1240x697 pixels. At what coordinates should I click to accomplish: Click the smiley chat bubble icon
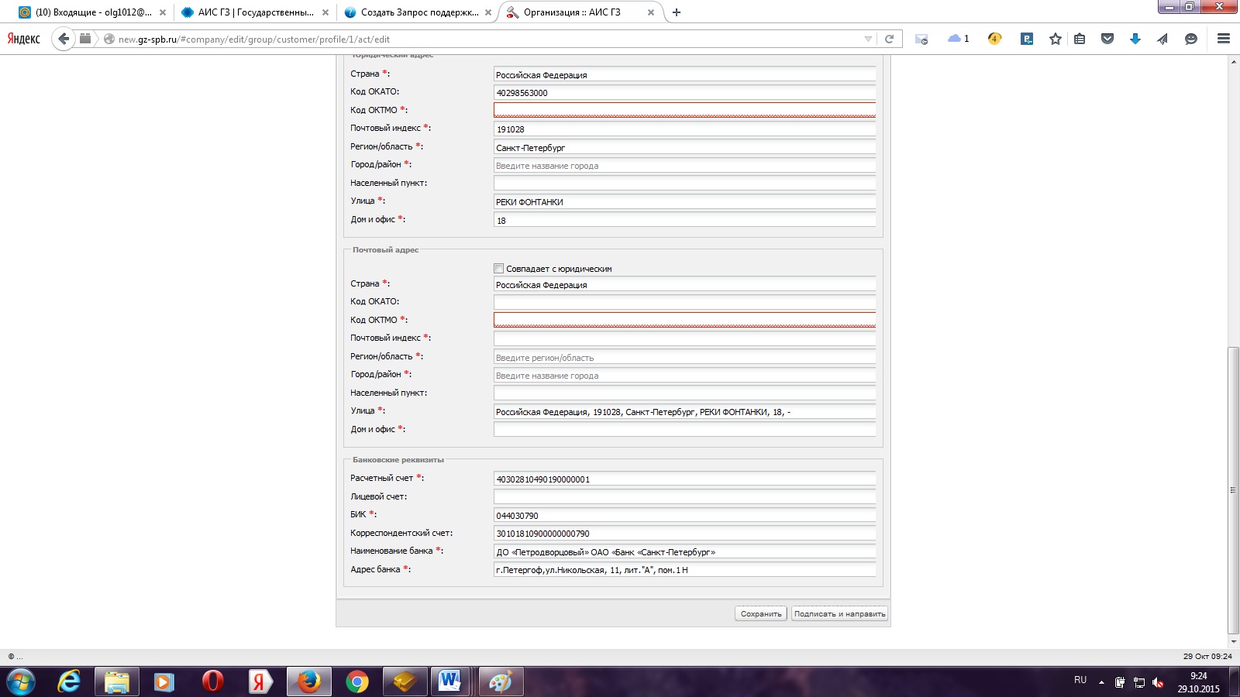[x=1191, y=39]
